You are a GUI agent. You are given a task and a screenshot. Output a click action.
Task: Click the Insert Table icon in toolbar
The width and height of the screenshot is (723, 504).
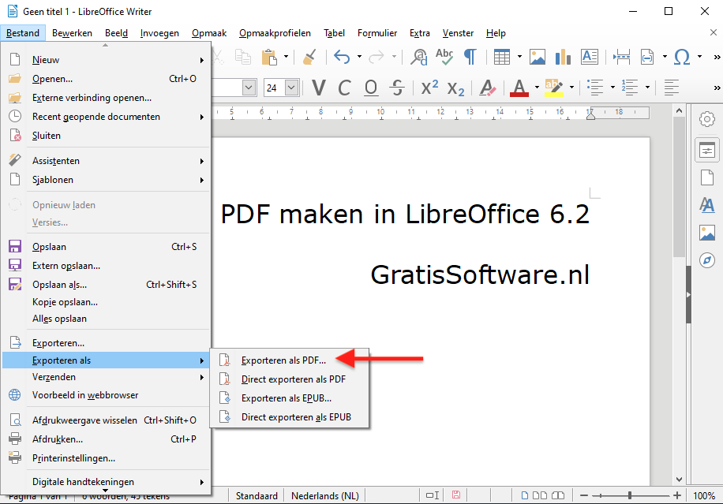pyautogui.click(x=502, y=57)
